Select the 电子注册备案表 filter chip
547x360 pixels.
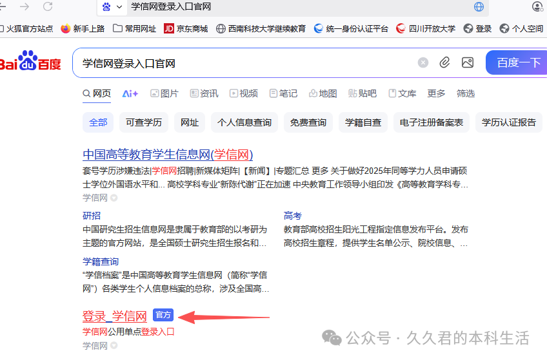click(x=431, y=122)
